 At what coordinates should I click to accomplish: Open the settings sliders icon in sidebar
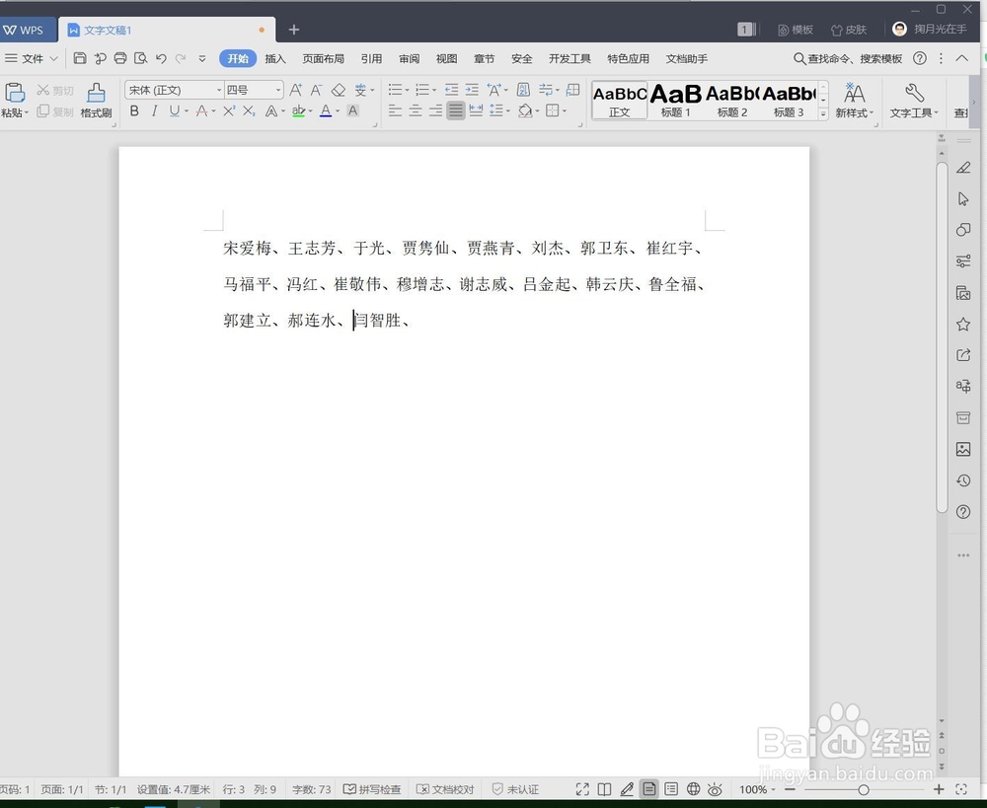pyautogui.click(x=963, y=261)
